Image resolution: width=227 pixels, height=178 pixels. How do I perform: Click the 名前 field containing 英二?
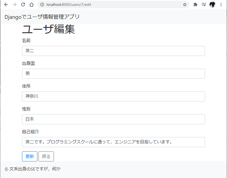tap(113, 51)
